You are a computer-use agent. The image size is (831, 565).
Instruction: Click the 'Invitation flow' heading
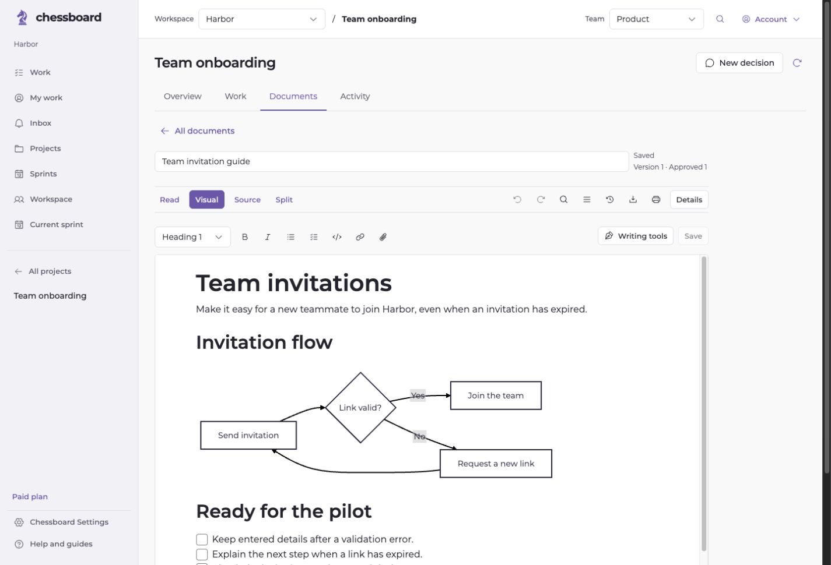264,342
